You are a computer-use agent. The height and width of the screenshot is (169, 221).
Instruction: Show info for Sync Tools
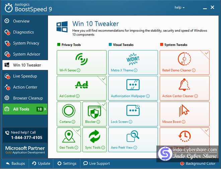pyautogui.click(x=103, y=148)
